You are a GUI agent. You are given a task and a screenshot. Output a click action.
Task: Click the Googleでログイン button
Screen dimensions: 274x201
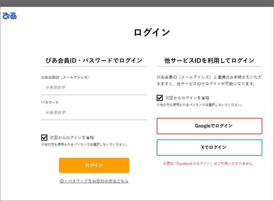[209, 126]
